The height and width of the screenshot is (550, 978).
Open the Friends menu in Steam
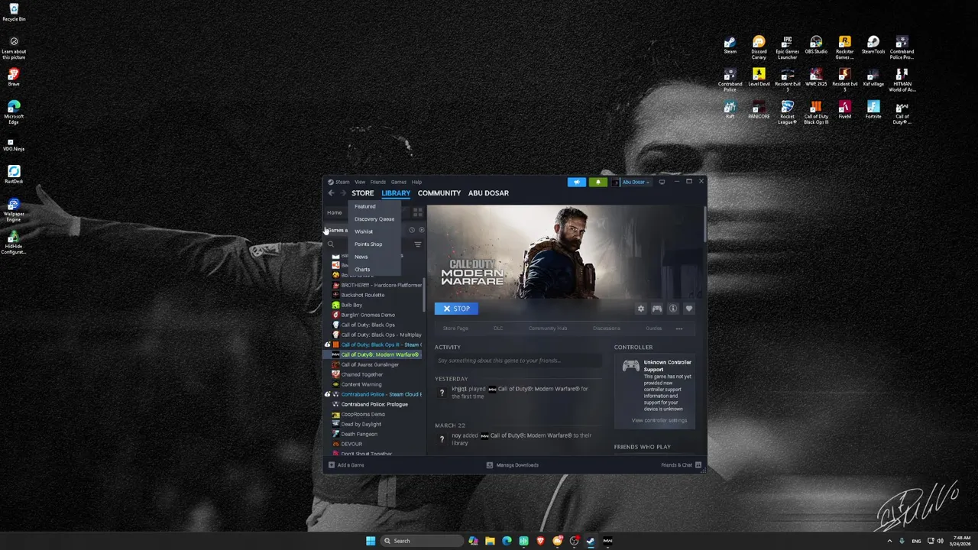(378, 182)
